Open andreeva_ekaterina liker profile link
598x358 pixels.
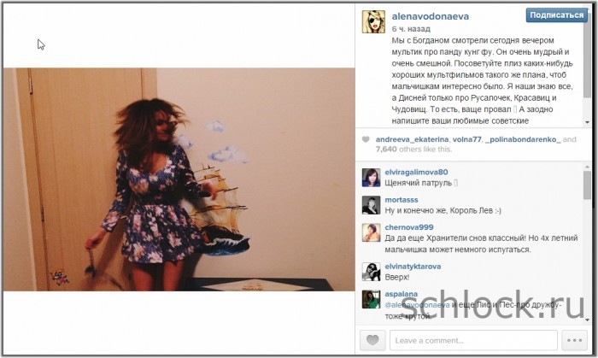click(413, 139)
